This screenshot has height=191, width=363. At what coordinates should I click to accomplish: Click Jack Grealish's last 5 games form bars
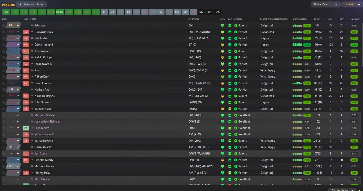pyautogui.click(x=297, y=83)
